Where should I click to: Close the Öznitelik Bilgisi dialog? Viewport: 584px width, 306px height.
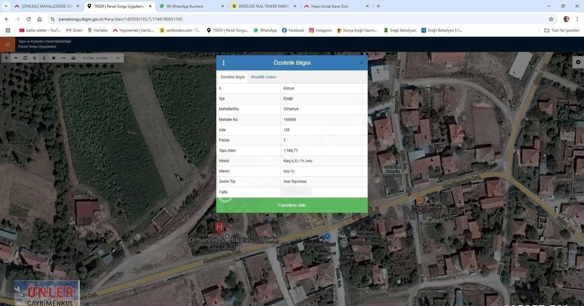click(x=361, y=63)
